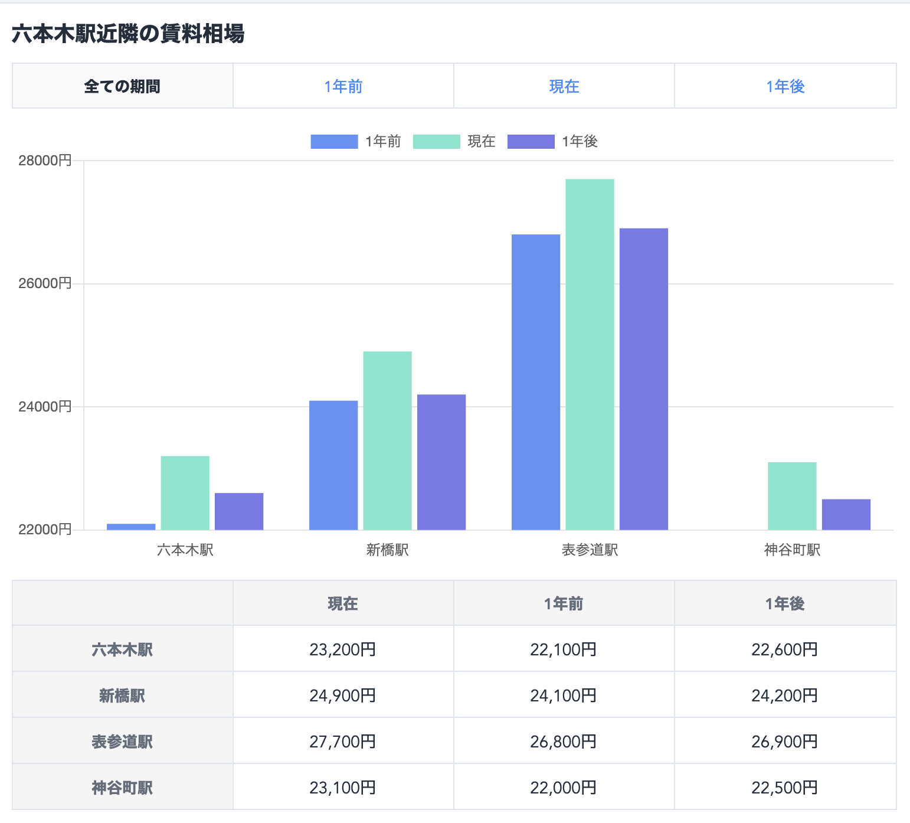Click the 六本木駅 現在 green bar
The height and width of the screenshot is (823, 910).
pos(185,493)
